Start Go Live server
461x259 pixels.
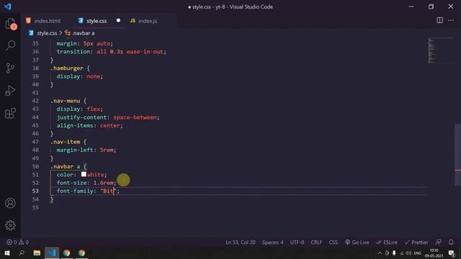point(357,242)
